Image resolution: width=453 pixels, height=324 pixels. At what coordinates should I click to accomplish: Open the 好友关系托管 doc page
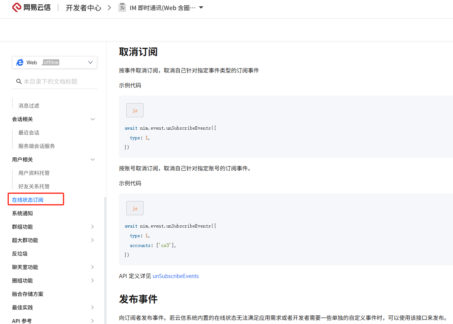(34, 186)
